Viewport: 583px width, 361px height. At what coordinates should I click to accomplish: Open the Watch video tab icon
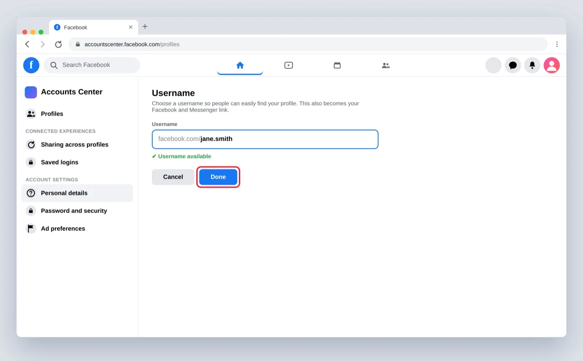[x=289, y=65]
